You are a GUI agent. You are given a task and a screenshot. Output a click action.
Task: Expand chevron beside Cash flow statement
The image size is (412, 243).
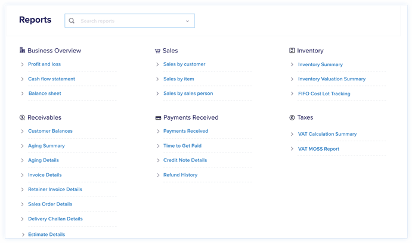click(x=22, y=79)
